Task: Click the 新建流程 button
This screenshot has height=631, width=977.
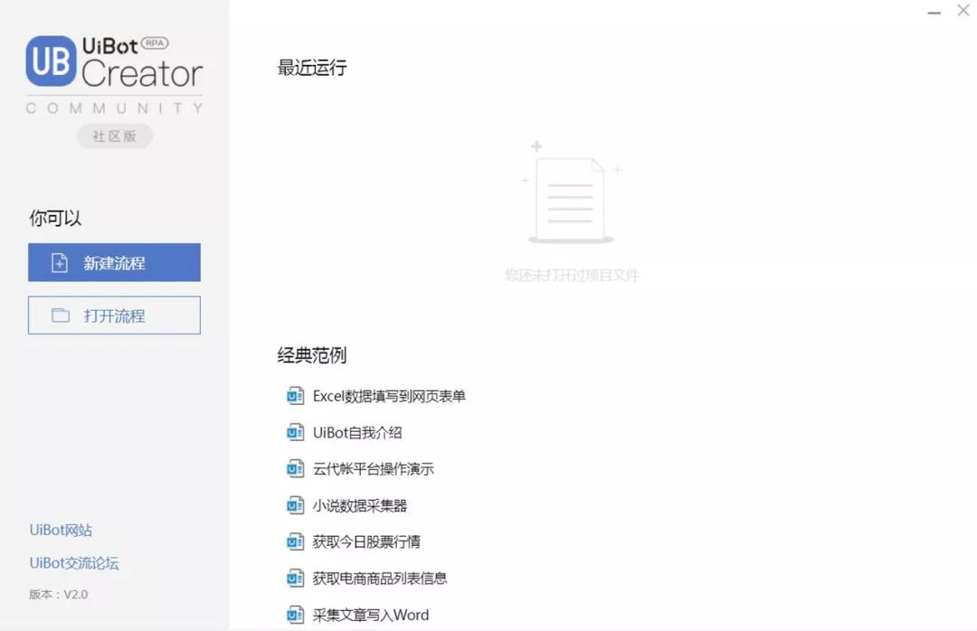Action: click(x=114, y=262)
